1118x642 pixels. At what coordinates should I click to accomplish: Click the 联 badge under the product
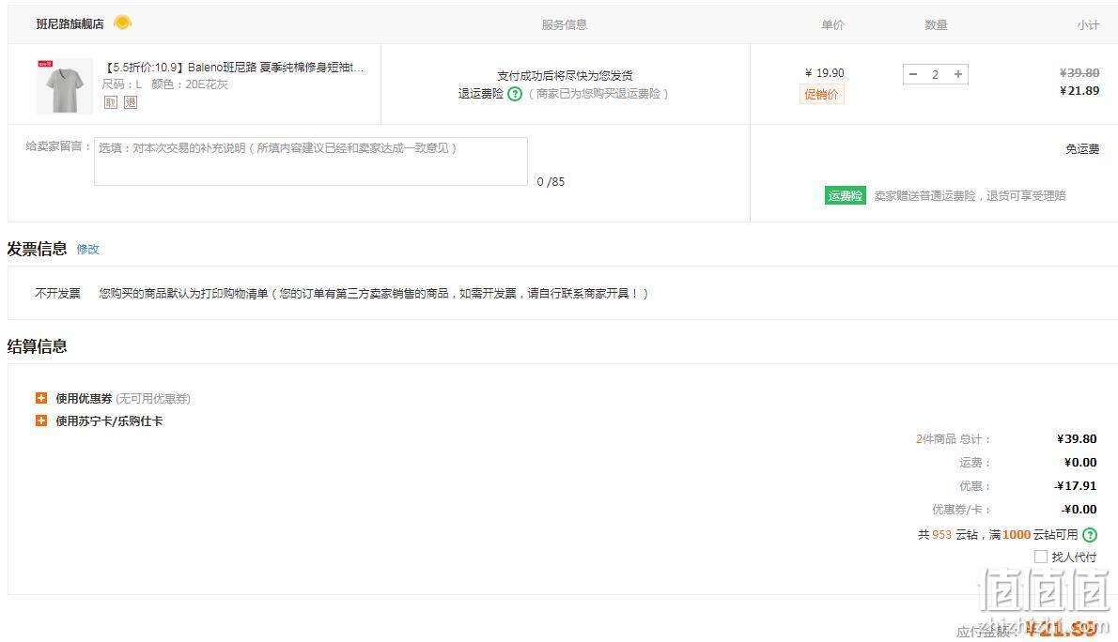pos(111,102)
